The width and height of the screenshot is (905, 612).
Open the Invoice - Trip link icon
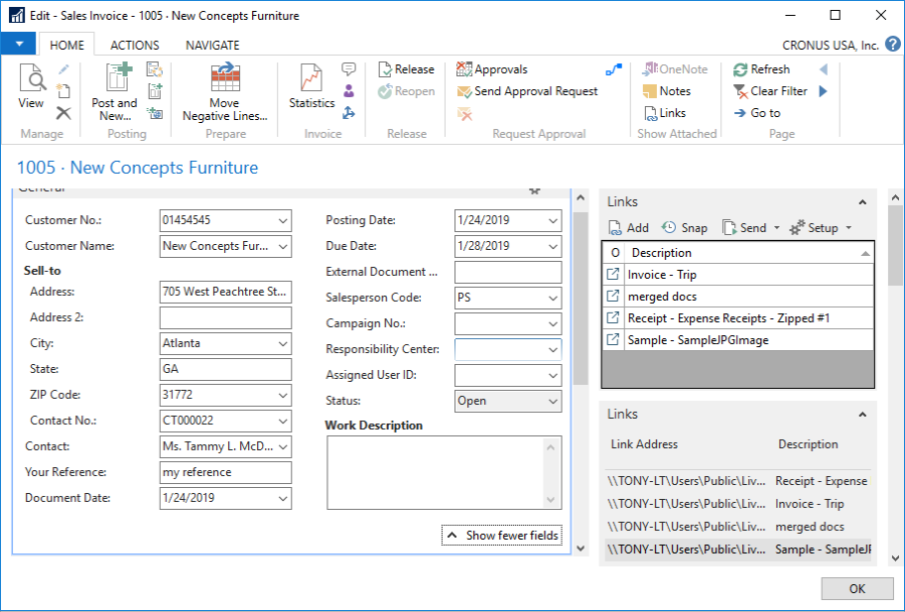click(x=613, y=275)
